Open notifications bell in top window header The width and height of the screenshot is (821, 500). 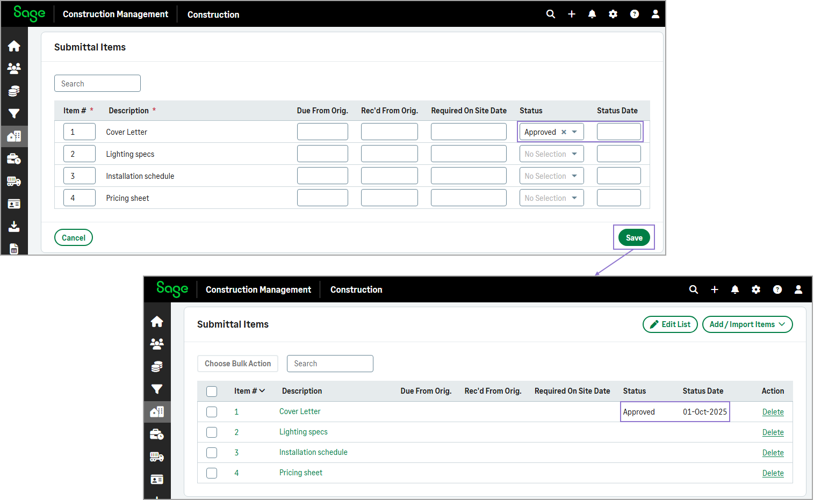592,14
